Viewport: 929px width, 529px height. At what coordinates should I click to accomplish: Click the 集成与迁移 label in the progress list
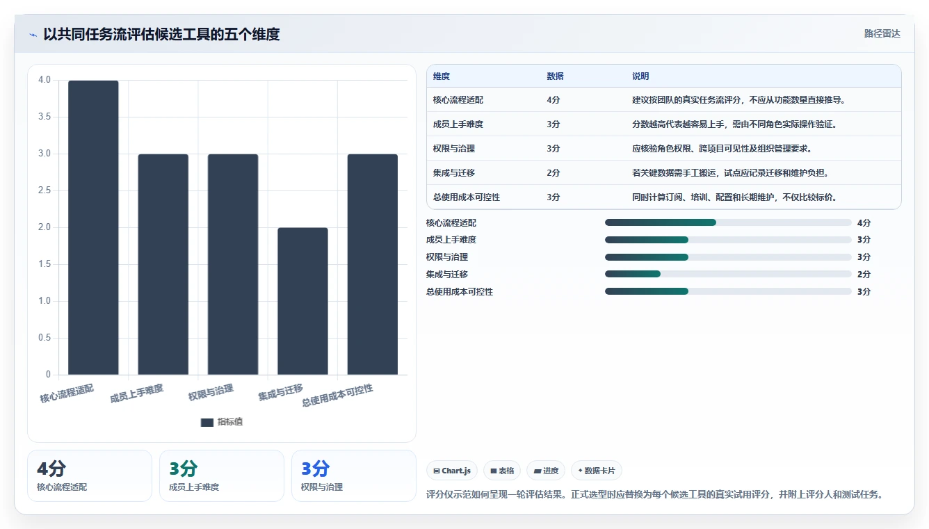[447, 275]
